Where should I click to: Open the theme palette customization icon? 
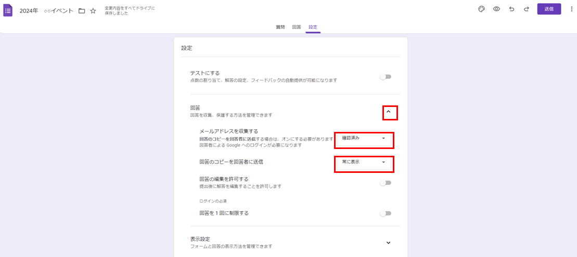pyautogui.click(x=481, y=9)
